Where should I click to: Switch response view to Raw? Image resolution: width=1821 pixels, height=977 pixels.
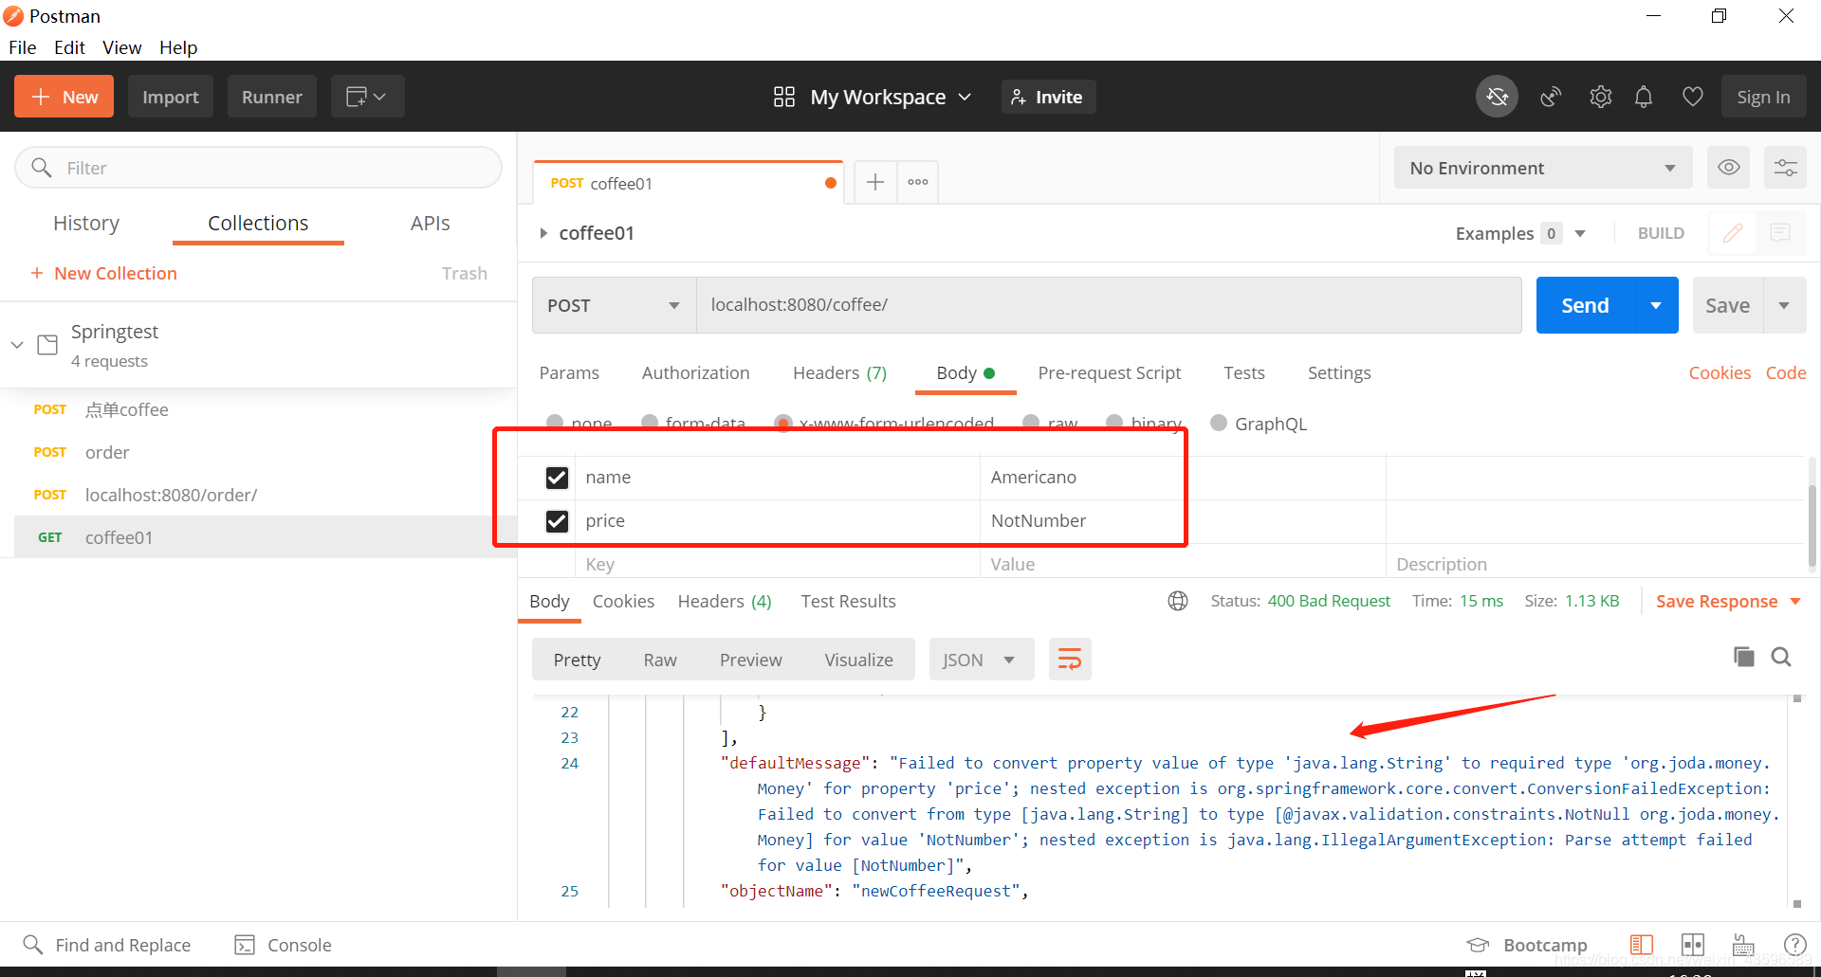pyautogui.click(x=660, y=660)
